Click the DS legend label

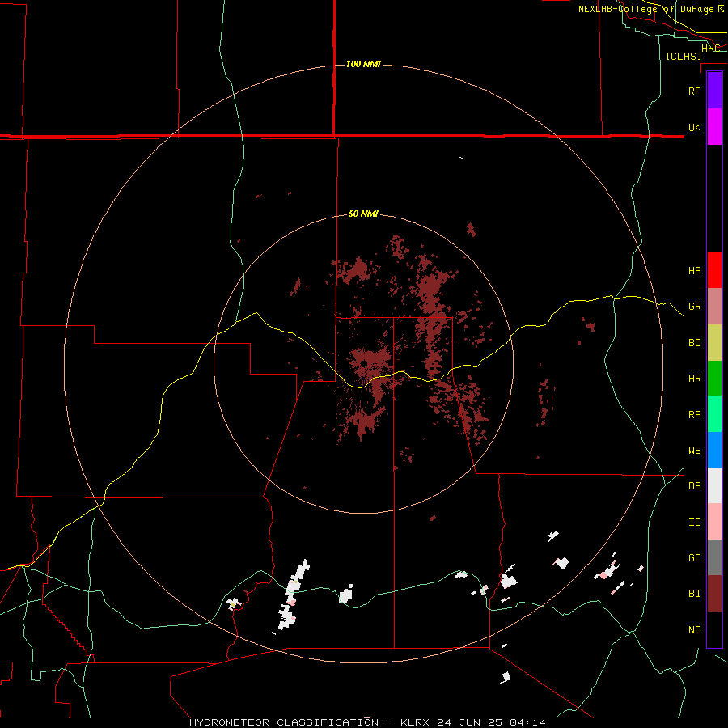pyautogui.click(x=694, y=486)
